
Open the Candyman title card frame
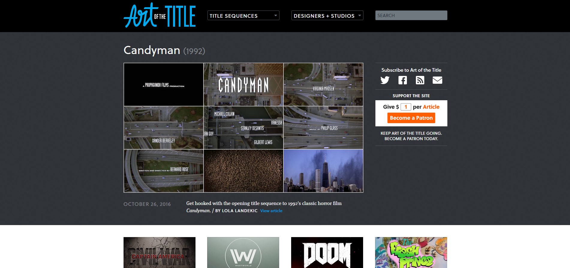(243, 84)
